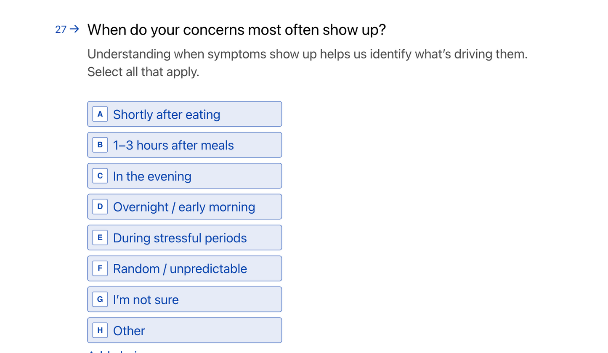608x353 pixels.
Task: Mark "Random / unpredictable" as an answer
Action: point(184,268)
